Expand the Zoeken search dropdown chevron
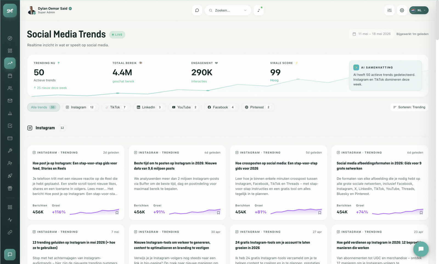 (x=245, y=10)
